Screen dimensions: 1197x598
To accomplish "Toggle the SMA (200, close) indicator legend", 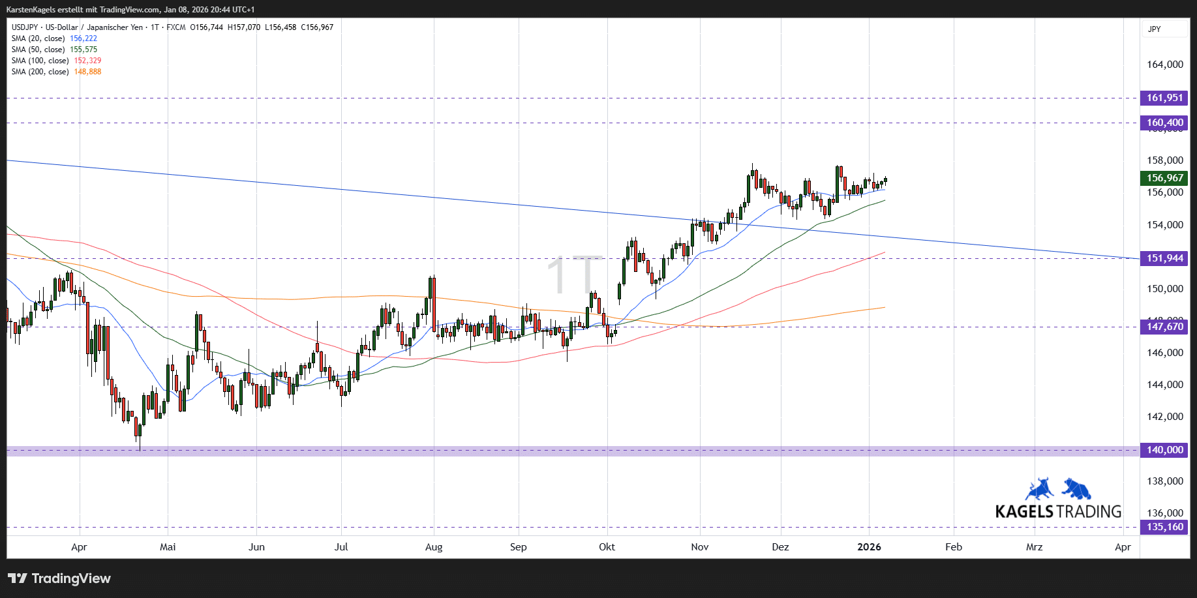I will coord(40,72).
